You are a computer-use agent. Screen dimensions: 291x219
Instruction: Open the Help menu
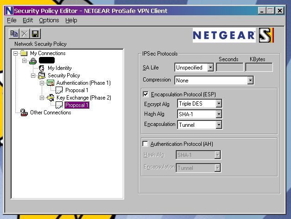tap(71, 20)
